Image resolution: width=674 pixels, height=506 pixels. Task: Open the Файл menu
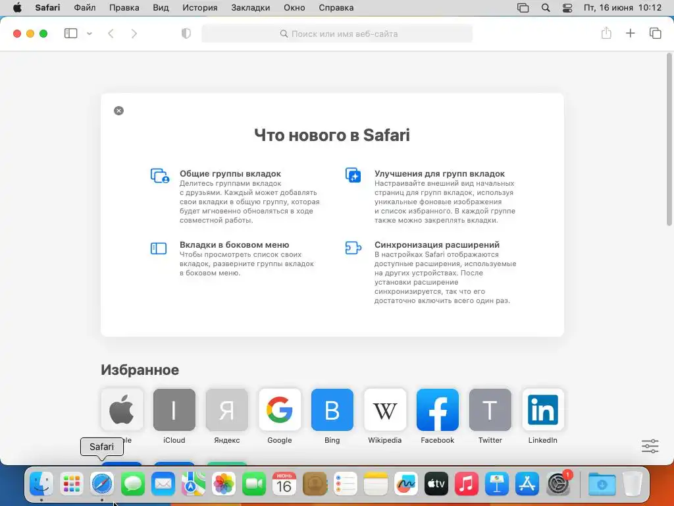pyautogui.click(x=85, y=8)
